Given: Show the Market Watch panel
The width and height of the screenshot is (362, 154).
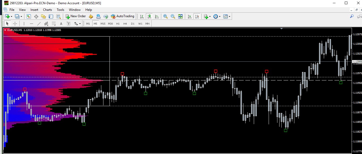Looking at the screenshot, I should 29,16.
